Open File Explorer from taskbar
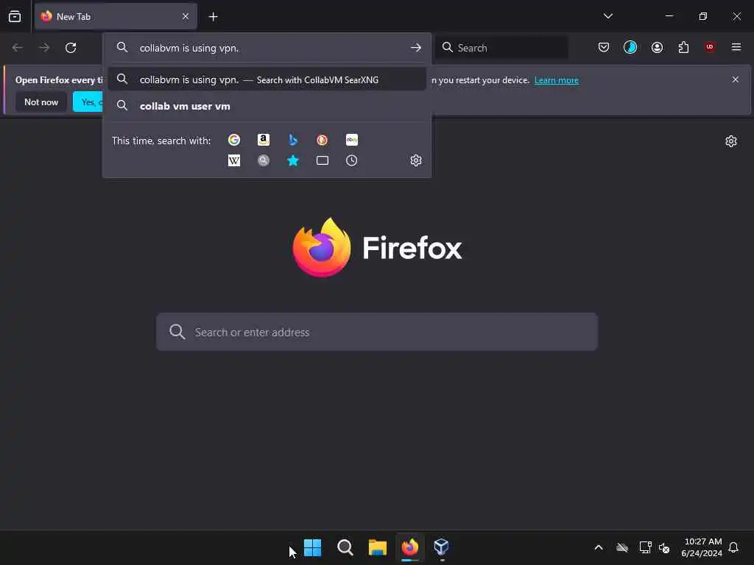The height and width of the screenshot is (565, 754). tap(378, 547)
